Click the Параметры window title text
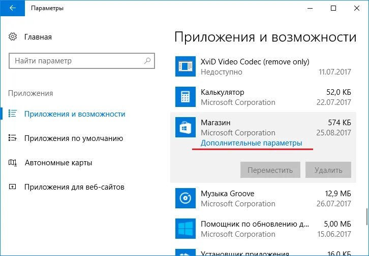The height and width of the screenshot is (256, 369). 47,8
